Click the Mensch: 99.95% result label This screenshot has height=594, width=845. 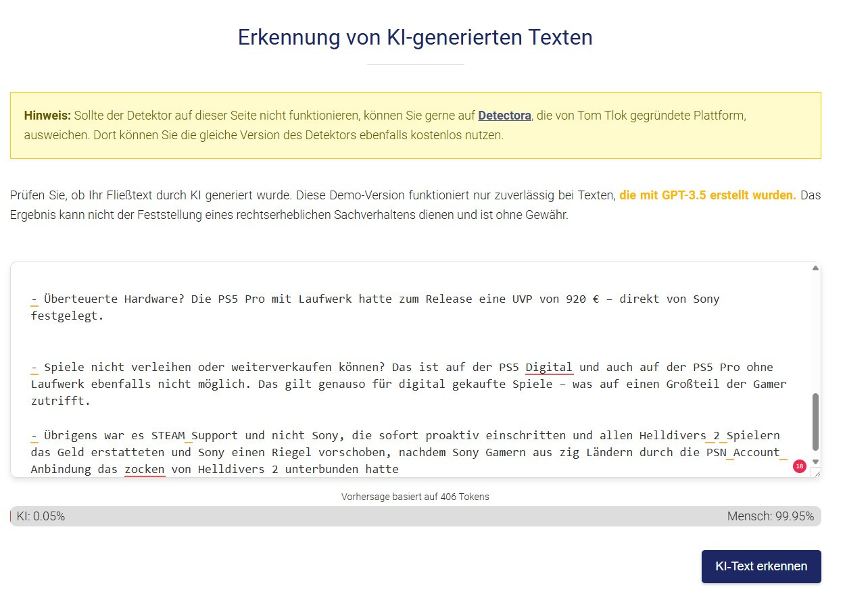[x=771, y=516]
